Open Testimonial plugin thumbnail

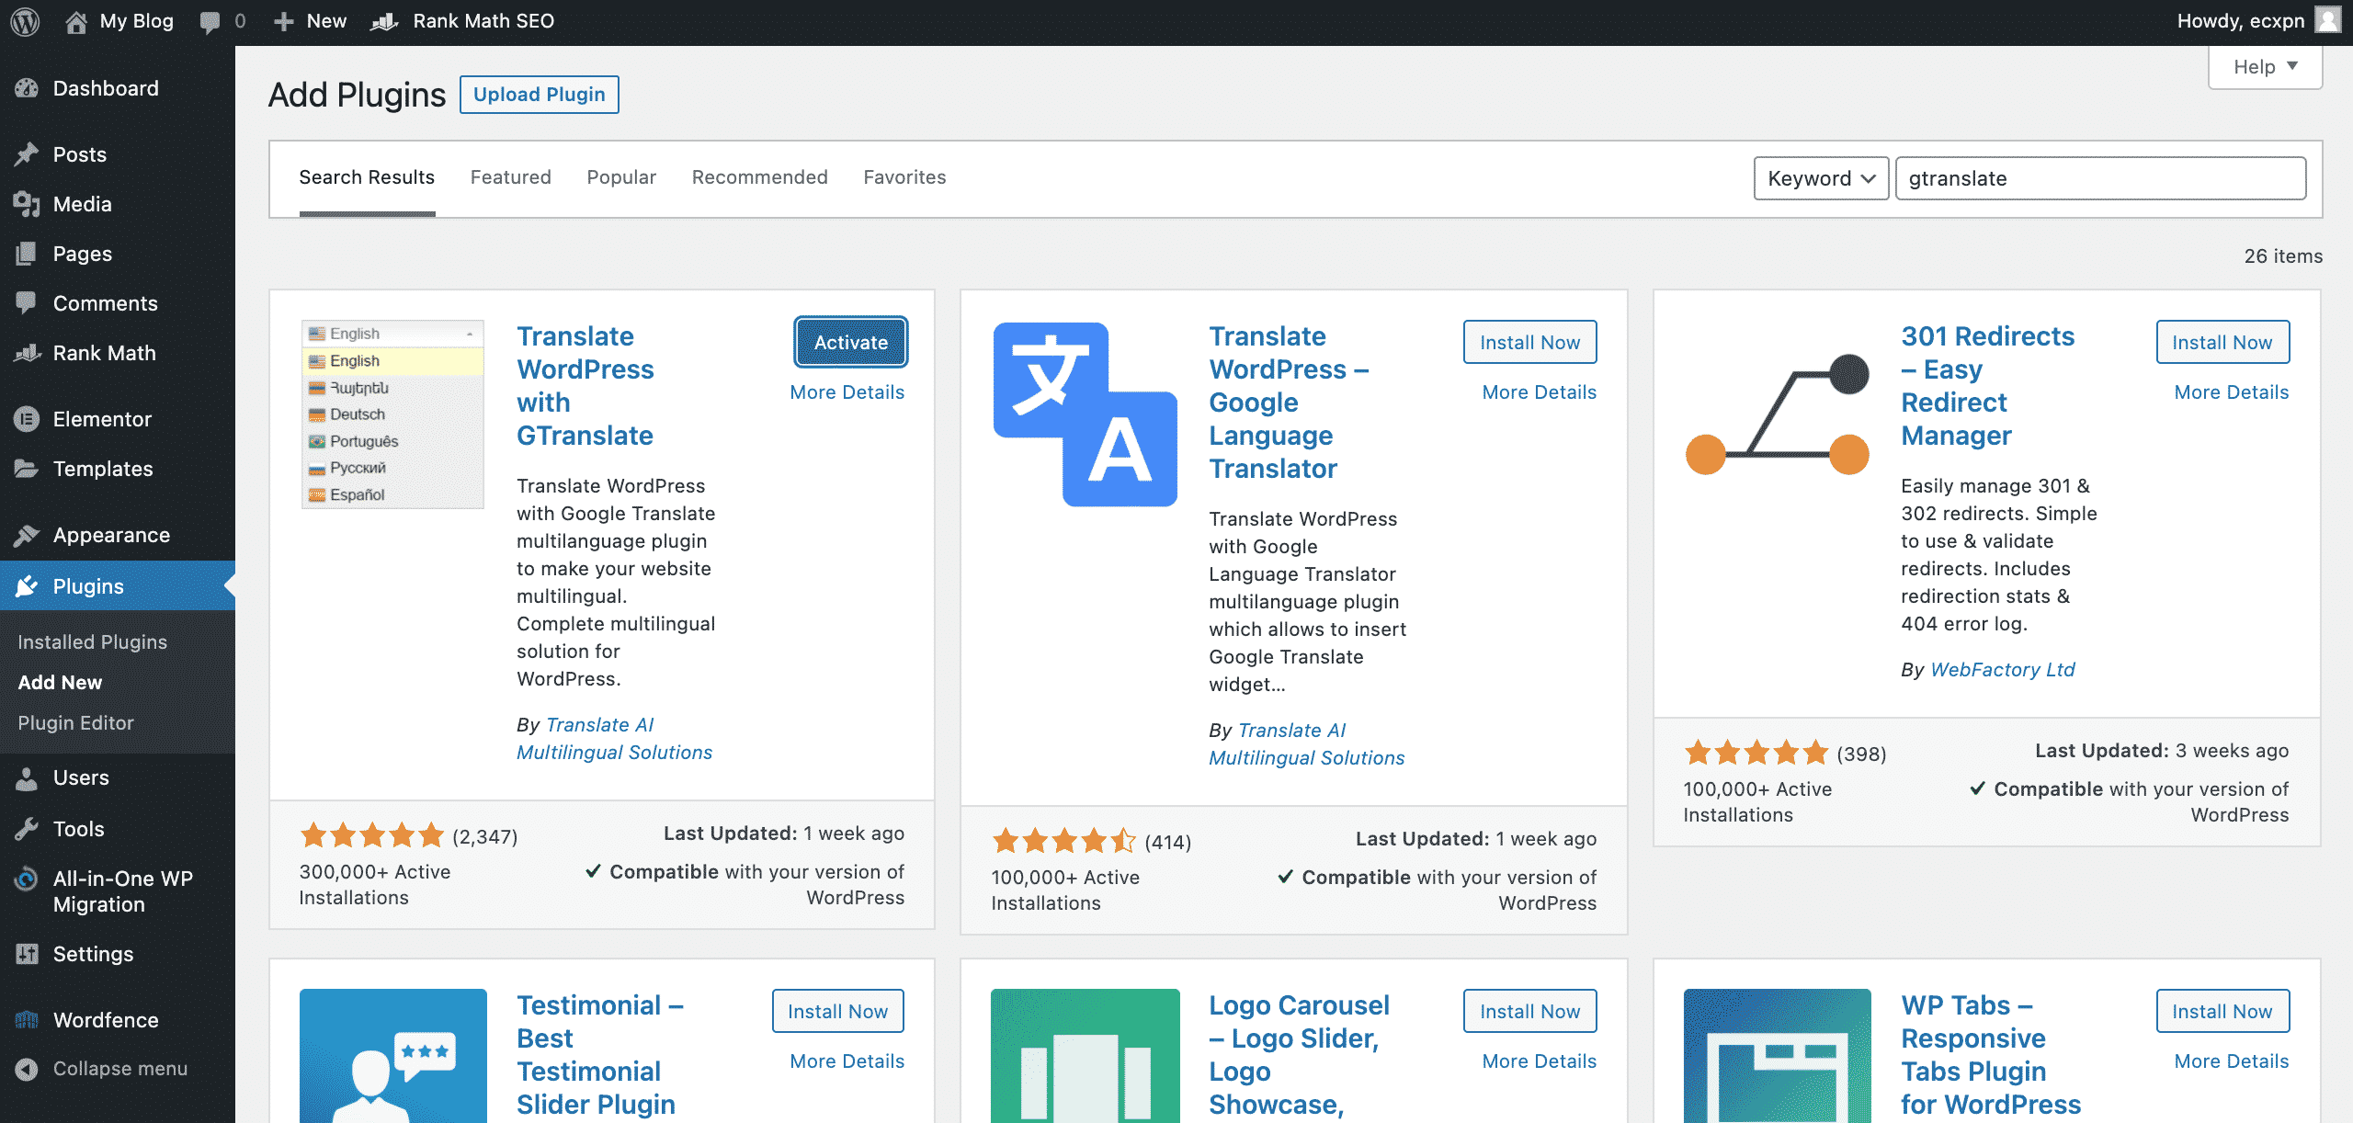pyautogui.click(x=393, y=1056)
